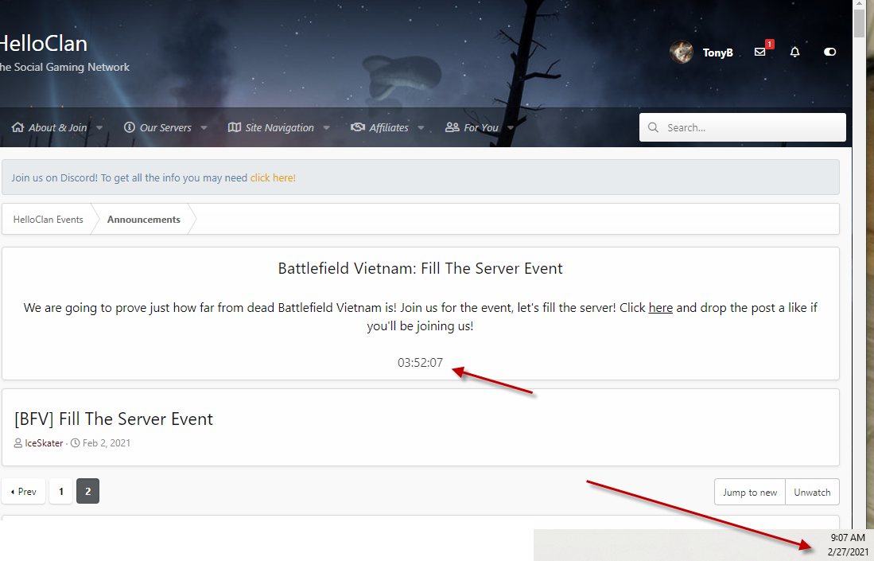Click the Unwatch button
This screenshot has height=561, width=874.
point(812,493)
